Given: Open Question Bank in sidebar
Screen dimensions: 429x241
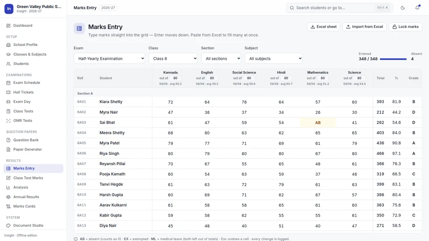Looking at the screenshot, I should pyautogui.click(x=33, y=140).
